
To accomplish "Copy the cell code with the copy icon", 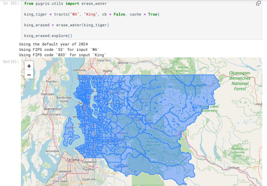I will 258,3.
